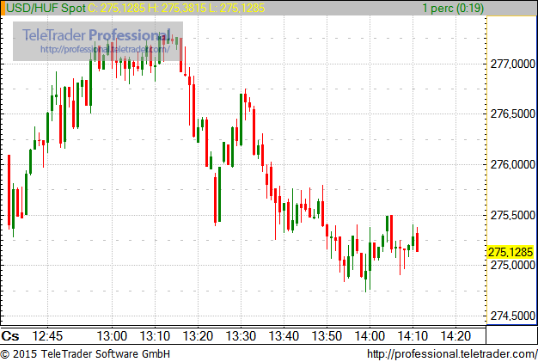Click the 13:20 time axis label
Viewport: 538px width, 362px height.
pos(198,336)
